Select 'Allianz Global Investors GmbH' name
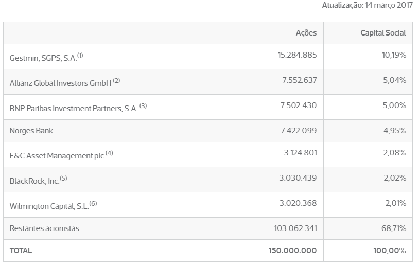Viewport: 419px width, 265px height. [60, 83]
